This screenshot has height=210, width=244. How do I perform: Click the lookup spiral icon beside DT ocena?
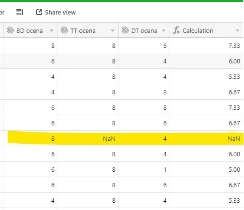coord(125,30)
